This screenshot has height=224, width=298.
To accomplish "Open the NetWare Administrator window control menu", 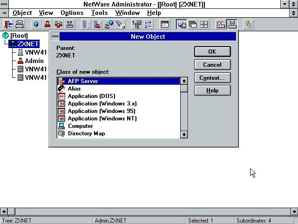I will pyautogui.click(x=4, y=4).
